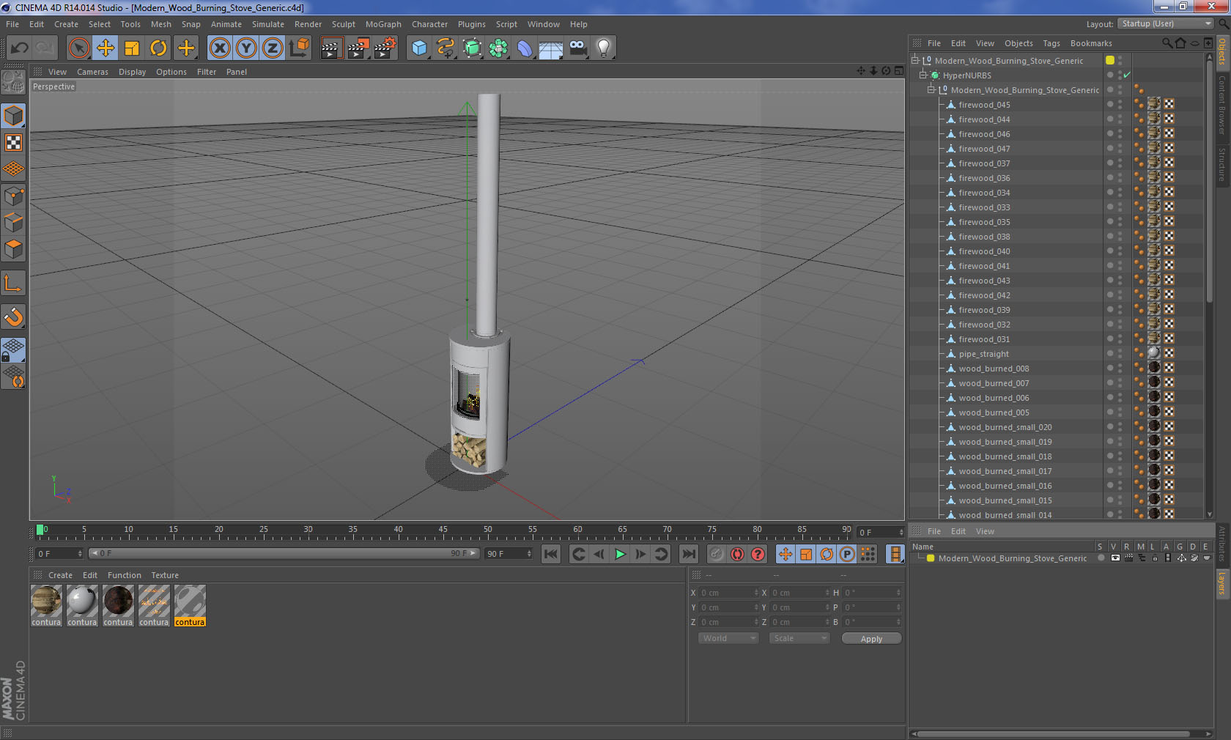Open the World coordinate system dropdown

click(x=728, y=639)
